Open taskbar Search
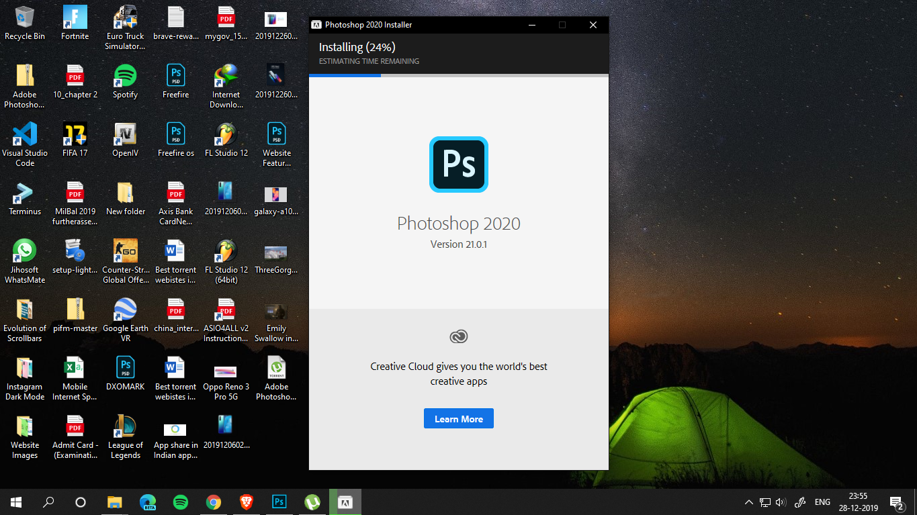 [x=48, y=502]
